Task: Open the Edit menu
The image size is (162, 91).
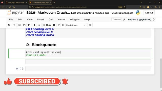Action: (20, 19)
